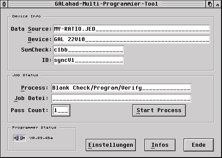Click the Device Info group heading
Viewport: 222px width, 158px height.
pos(26,16)
